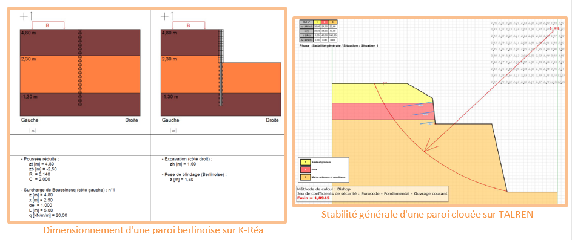Image resolution: width=572 pixels, height=240 pixels.
Task: Click the '- Poussée réduite :' heading
Action: (39, 159)
